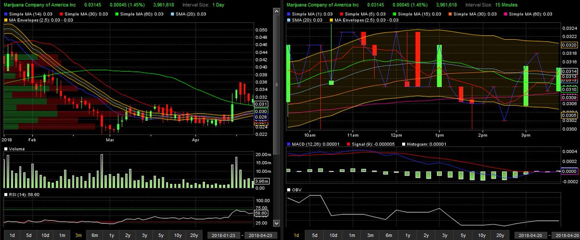
Task: Click the 2018-04-23 end date field
Action: 260,235
